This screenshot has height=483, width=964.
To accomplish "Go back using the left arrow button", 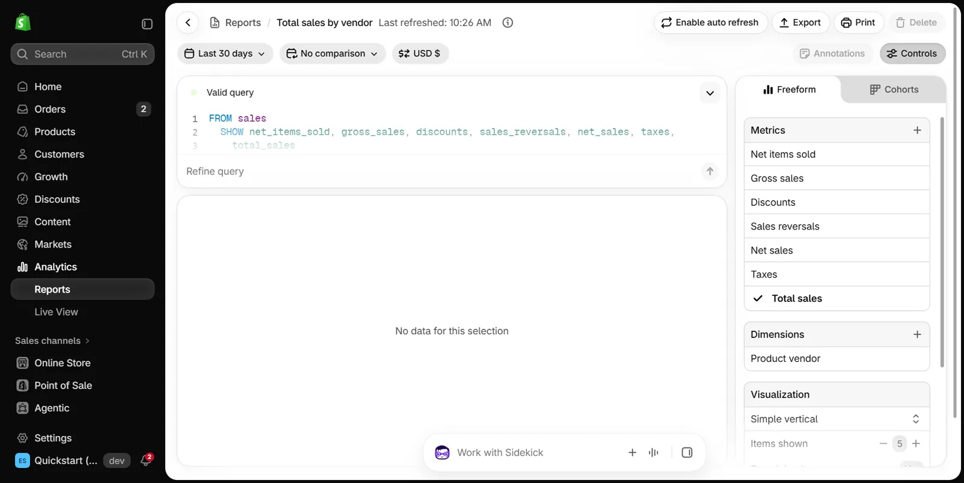I will click(188, 23).
